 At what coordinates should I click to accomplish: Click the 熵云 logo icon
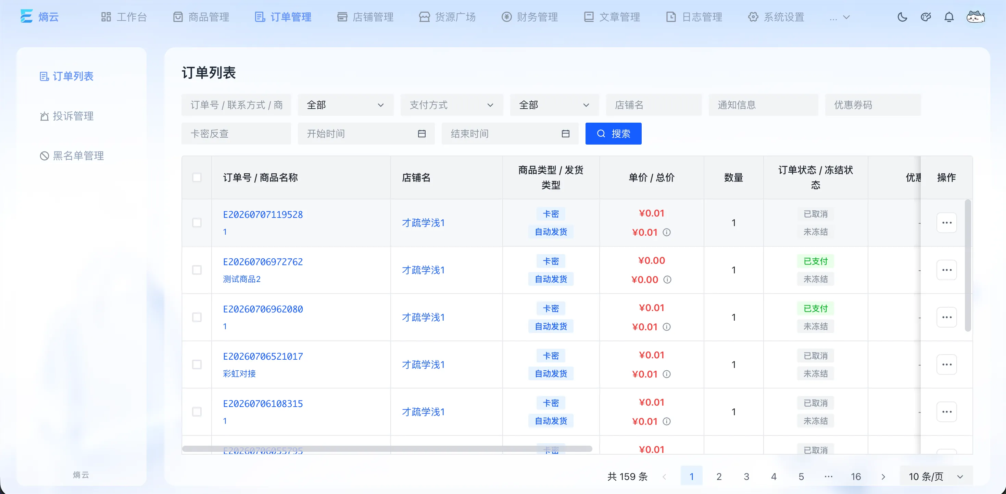27,16
